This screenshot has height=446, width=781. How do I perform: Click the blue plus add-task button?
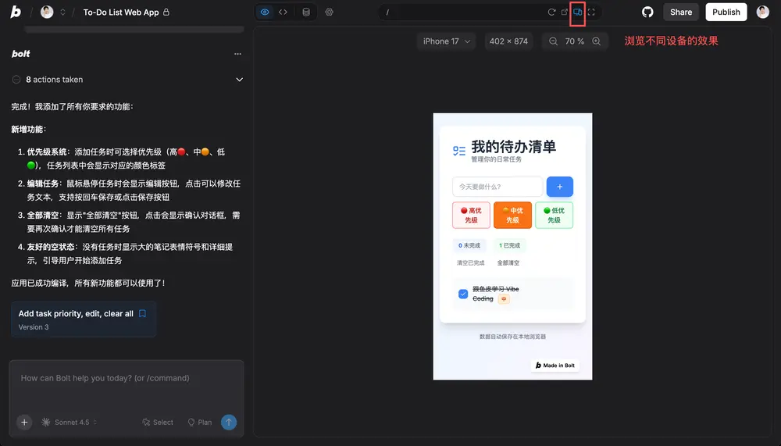[560, 187]
